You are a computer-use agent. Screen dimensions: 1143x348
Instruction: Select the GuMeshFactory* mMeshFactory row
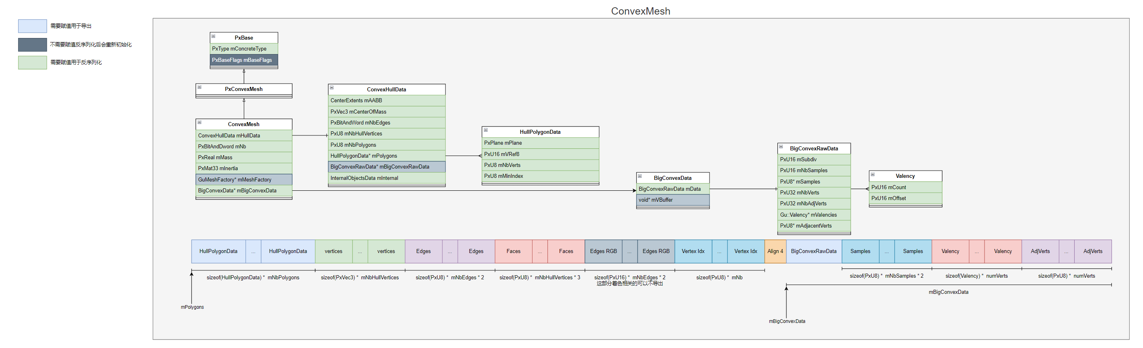point(243,179)
